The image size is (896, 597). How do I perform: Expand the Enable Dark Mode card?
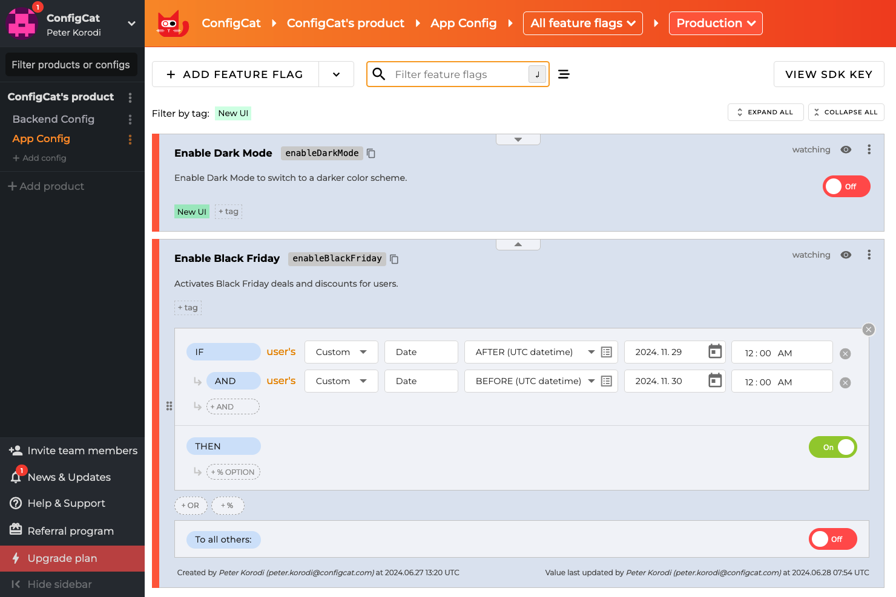coord(518,140)
